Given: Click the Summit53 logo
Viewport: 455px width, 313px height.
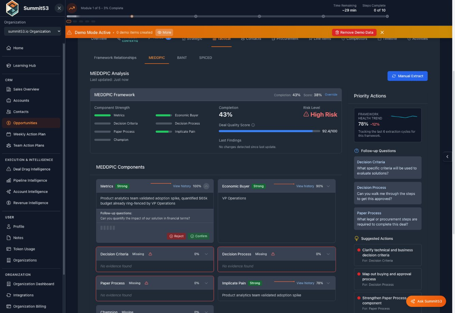Looking at the screenshot, I should [x=12, y=7].
